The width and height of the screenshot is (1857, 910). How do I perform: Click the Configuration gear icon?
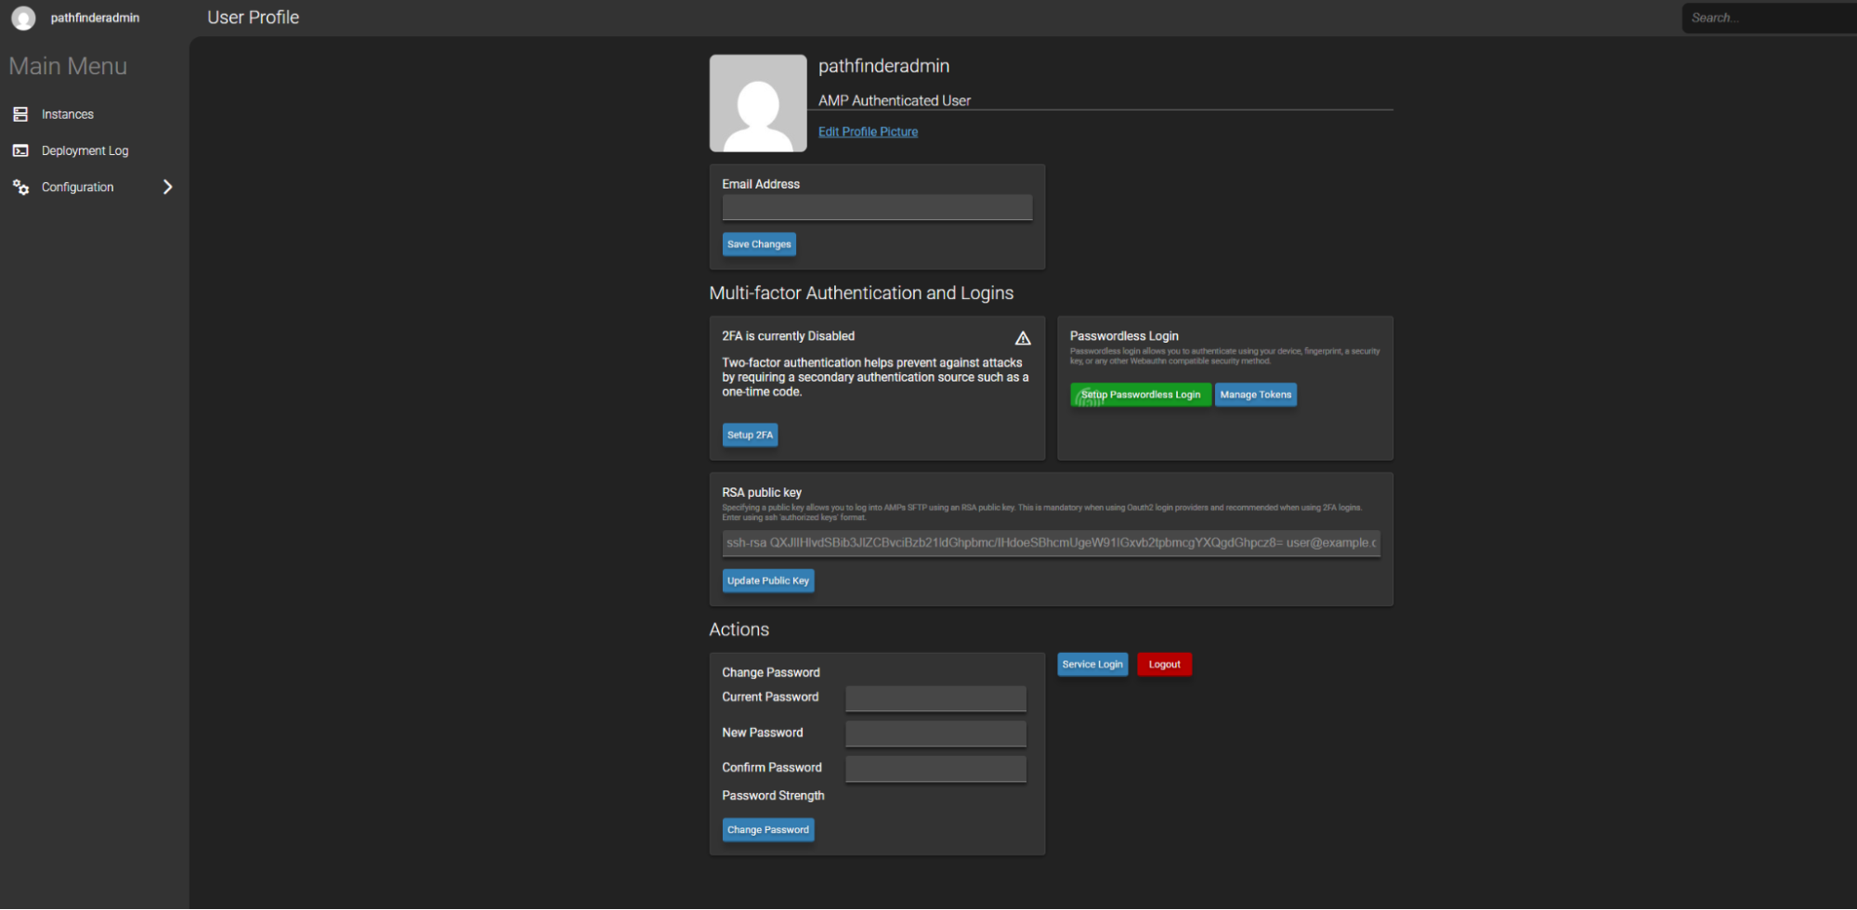[x=20, y=187]
